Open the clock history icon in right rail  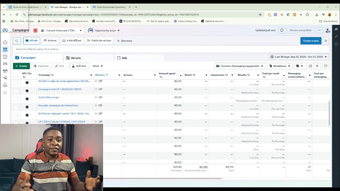click(336, 44)
